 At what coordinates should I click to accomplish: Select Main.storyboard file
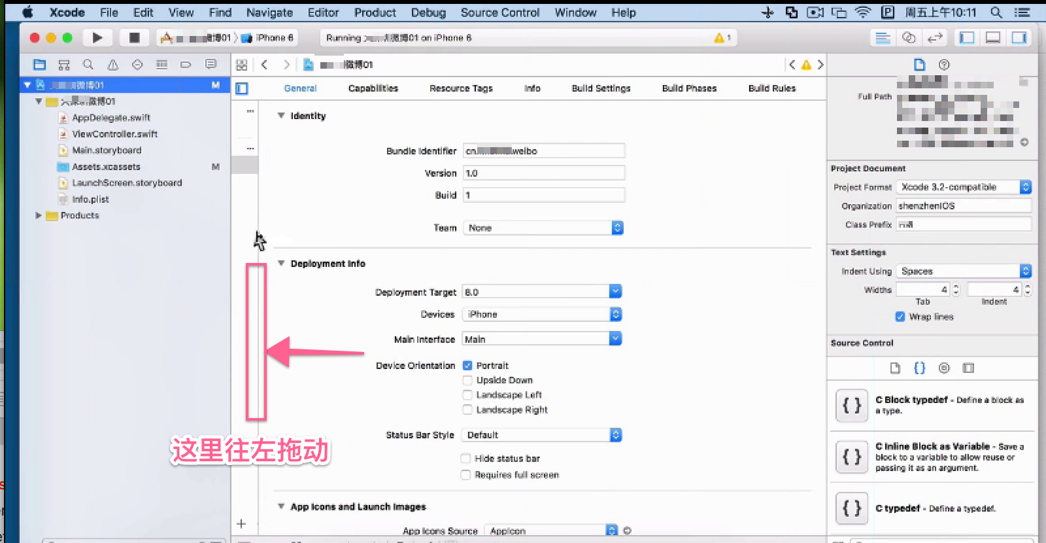point(106,150)
